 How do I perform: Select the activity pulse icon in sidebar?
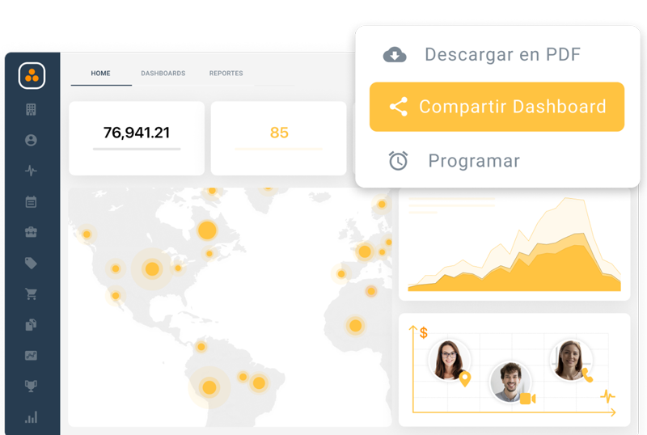31,171
